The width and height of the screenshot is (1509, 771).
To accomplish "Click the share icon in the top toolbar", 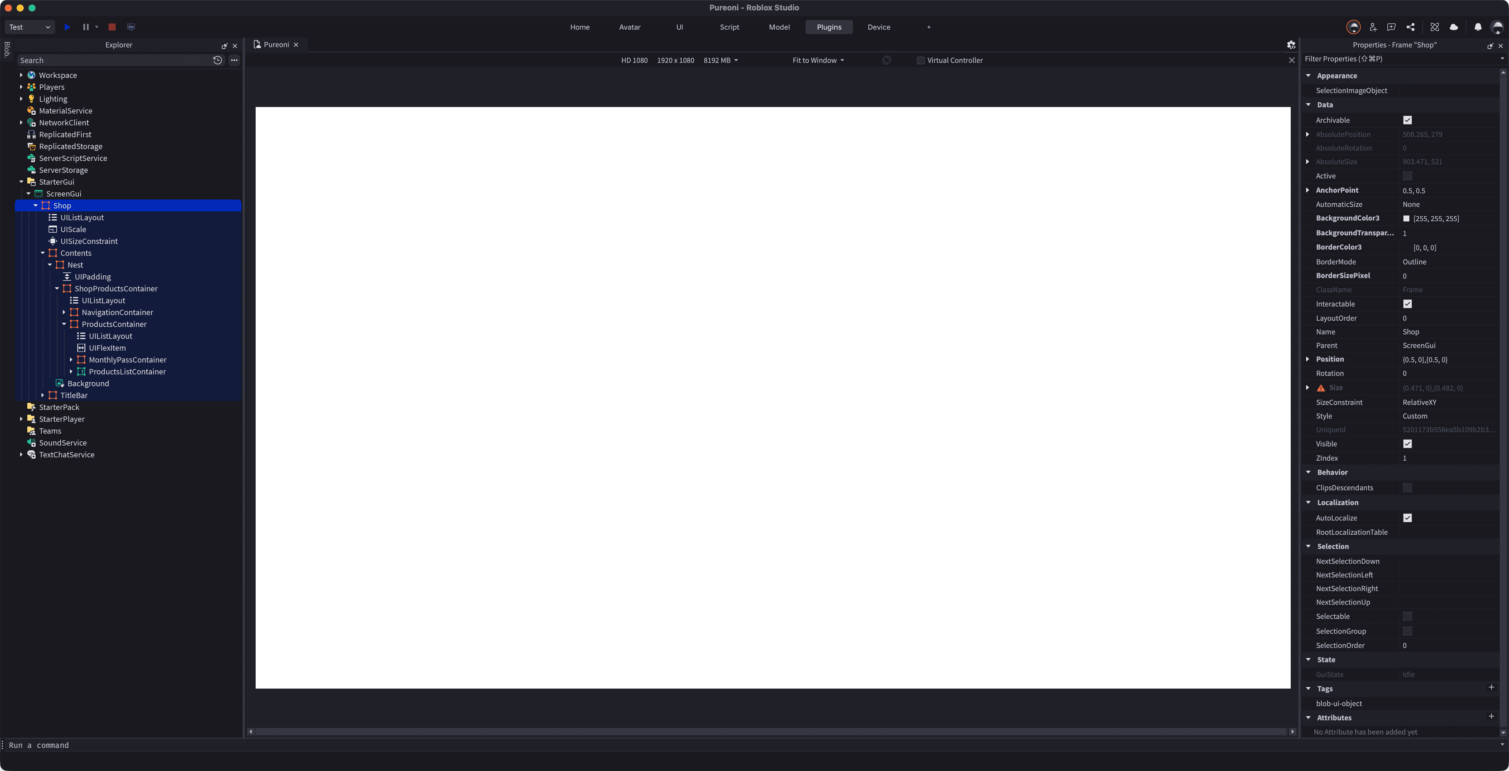I will click(x=1411, y=27).
